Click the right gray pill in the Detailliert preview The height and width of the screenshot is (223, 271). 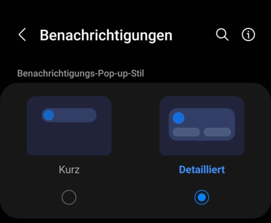217,132
